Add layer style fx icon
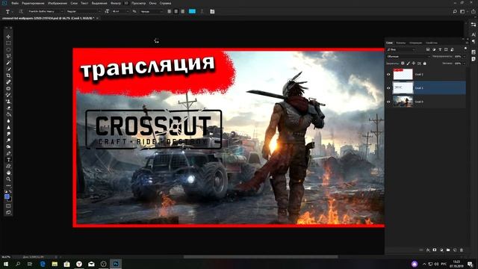The height and width of the screenshot is (269, 478). pos(428,250)
